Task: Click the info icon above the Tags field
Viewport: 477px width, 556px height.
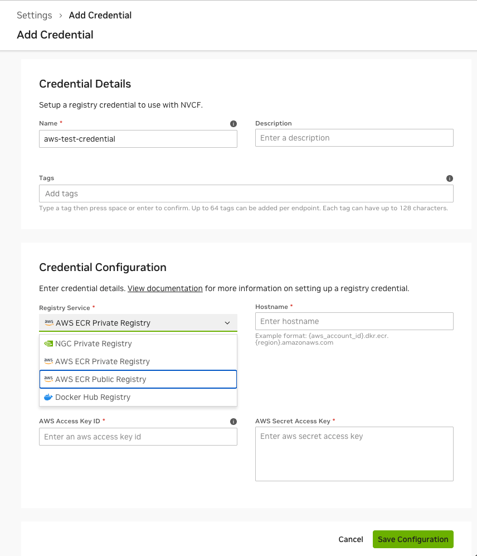Action: click(450, 178)
